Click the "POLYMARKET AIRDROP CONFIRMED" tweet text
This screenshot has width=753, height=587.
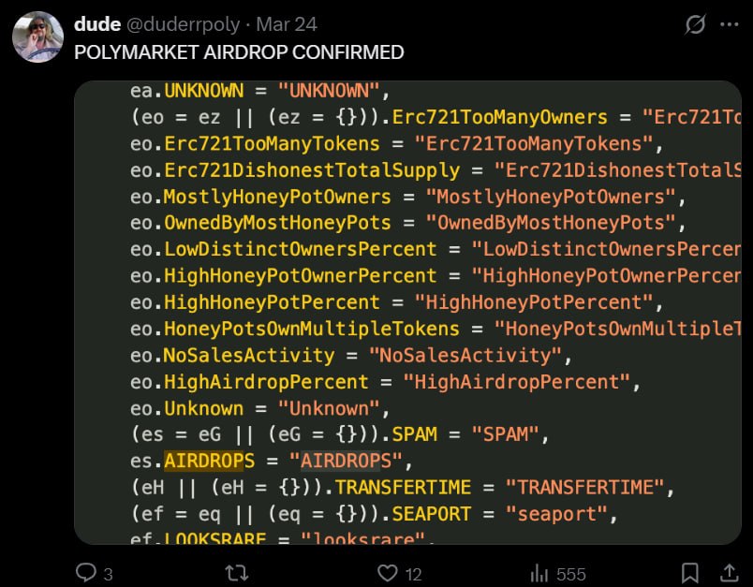[x=239, y=52]
